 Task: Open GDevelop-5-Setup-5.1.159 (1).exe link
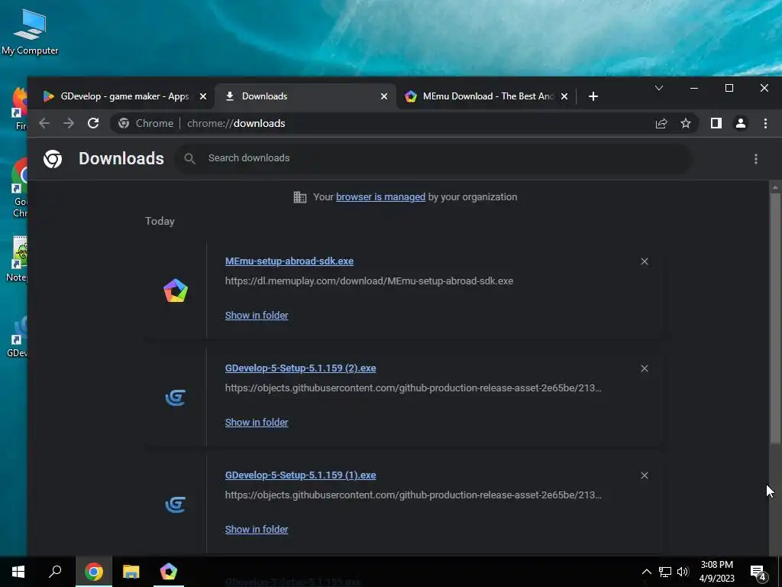[300, 475]
